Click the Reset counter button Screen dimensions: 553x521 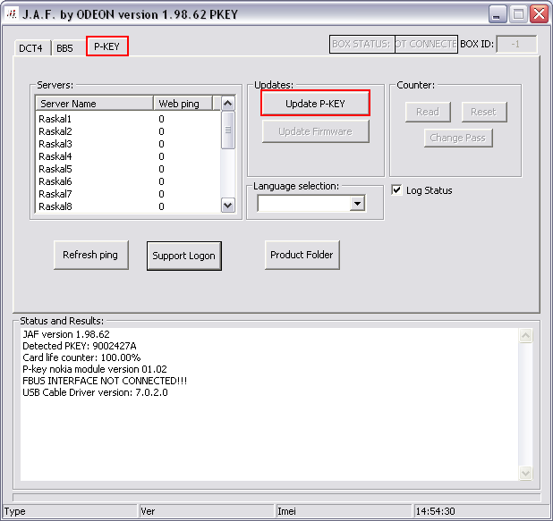[484, 112]
